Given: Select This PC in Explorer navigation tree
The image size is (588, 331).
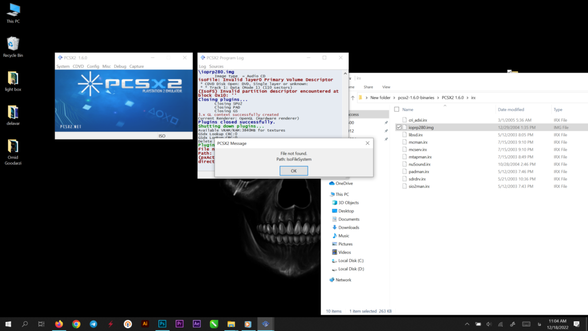Looking at the screenshot, I should pyautogui.click(x=342, y=194).
